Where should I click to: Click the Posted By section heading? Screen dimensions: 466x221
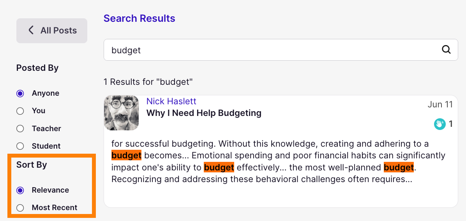(37, 68)
